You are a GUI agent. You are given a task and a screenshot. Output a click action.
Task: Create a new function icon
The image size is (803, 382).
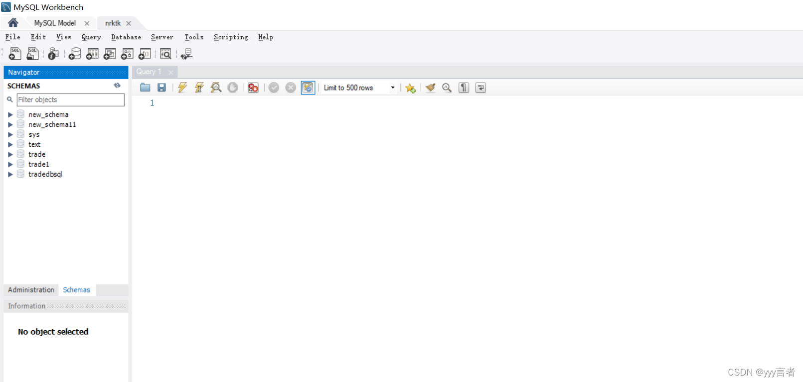click(x=145, y=54)
